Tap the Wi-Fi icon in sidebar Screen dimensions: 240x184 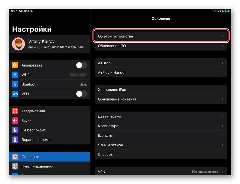pyautogui.click(x=15, y=75)
